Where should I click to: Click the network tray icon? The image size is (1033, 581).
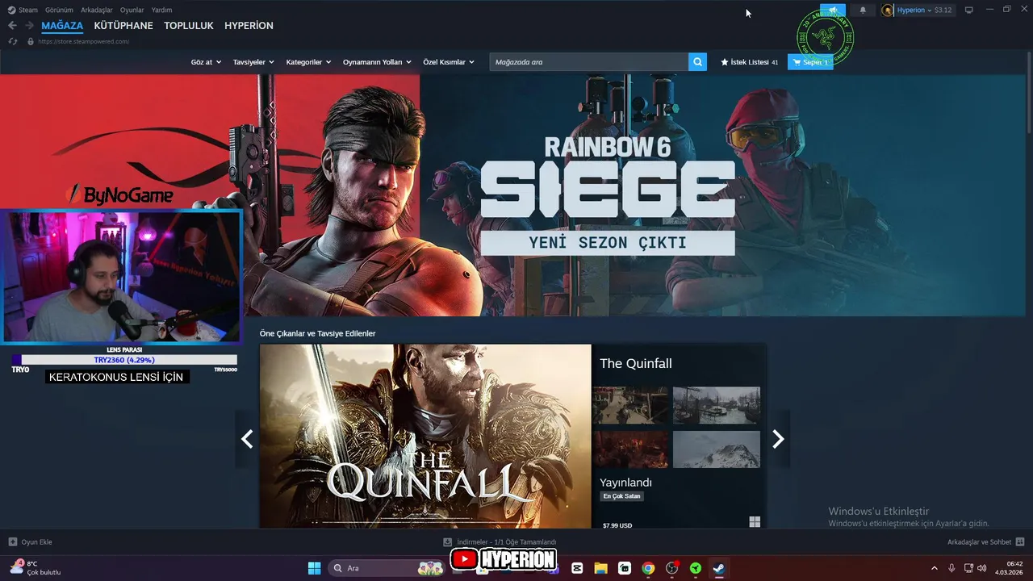pos(968,568)
